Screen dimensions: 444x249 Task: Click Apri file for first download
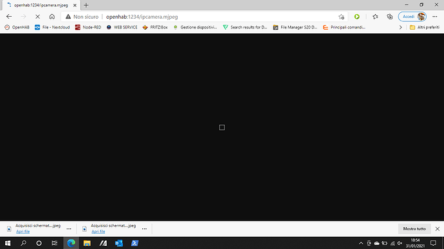[x=23, y=232]
